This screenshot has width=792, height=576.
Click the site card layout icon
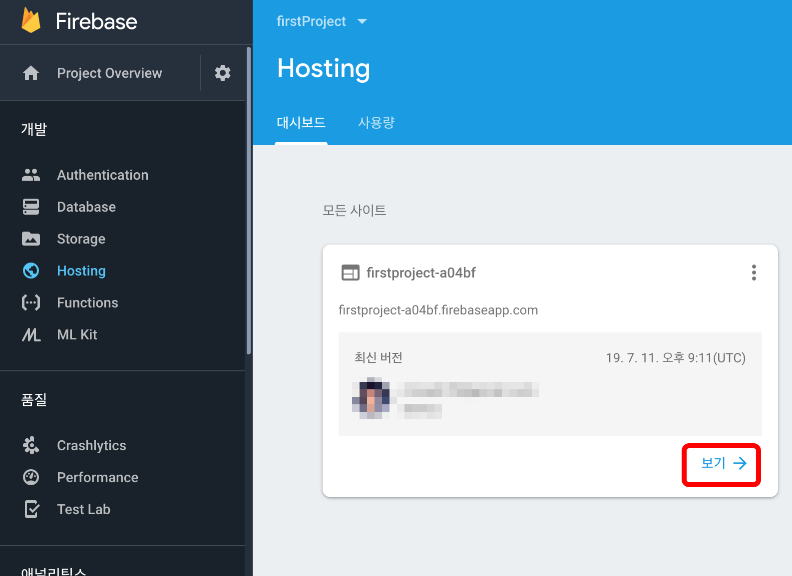(350, 273)
